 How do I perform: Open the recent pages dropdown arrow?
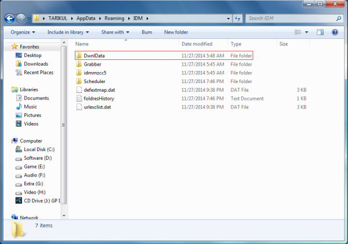point(29,19)
